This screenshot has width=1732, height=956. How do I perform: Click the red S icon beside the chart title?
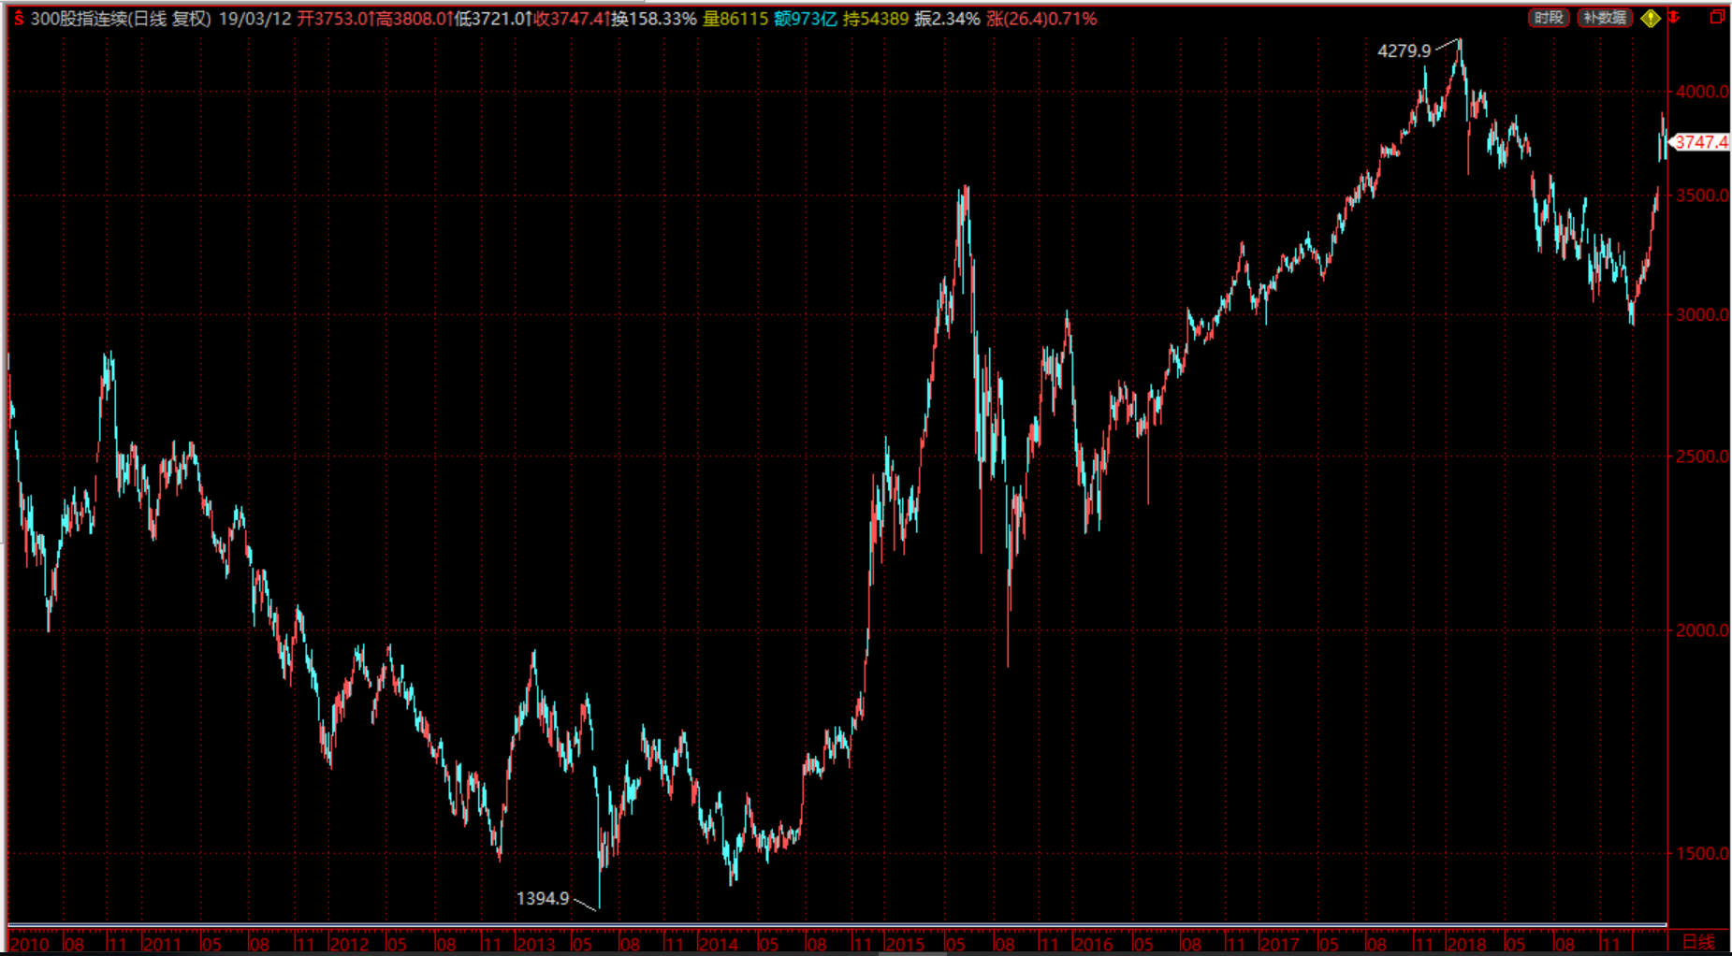tap(18, 19)
